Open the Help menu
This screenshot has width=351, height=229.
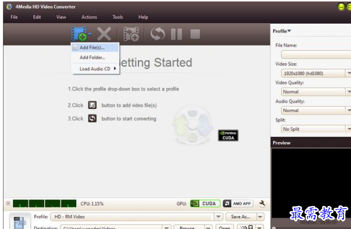point(143,17)
